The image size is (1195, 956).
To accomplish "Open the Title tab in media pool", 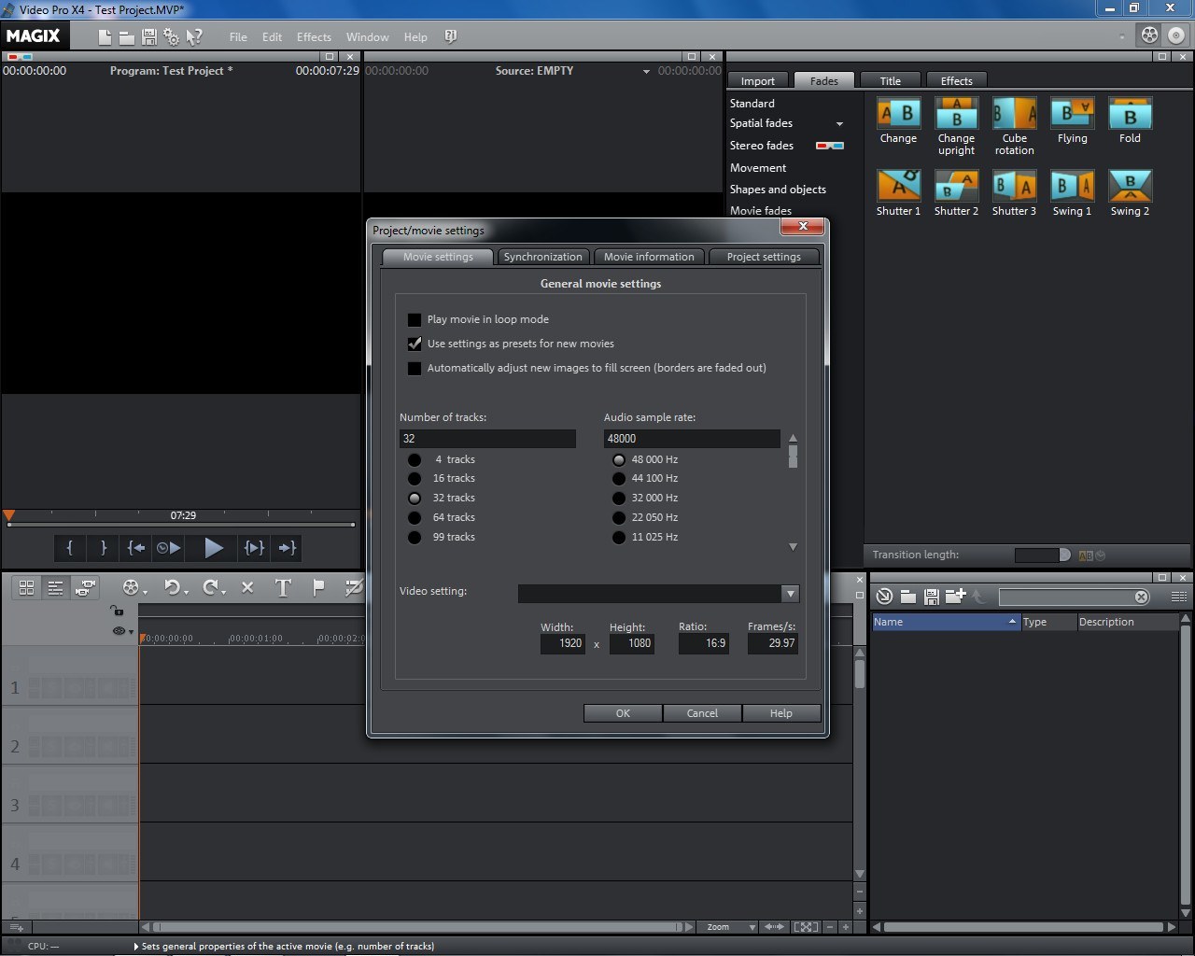I will coord(891,81).
